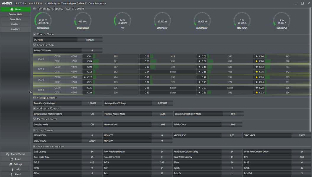Collapse the Memory Control section
This screenshot has width=312, height=177.
coord(34,119)
